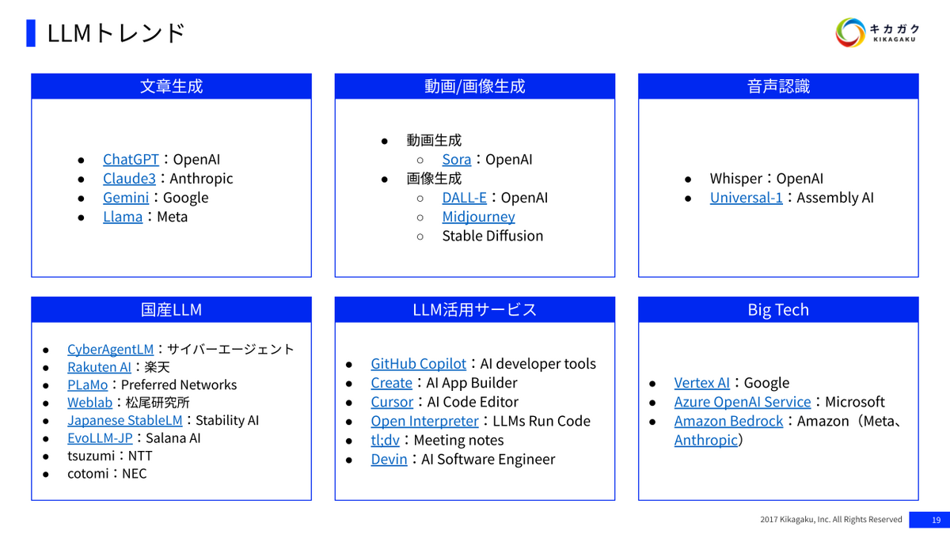Visit the Midjourney link
The image size is (950, 534).
478,216
